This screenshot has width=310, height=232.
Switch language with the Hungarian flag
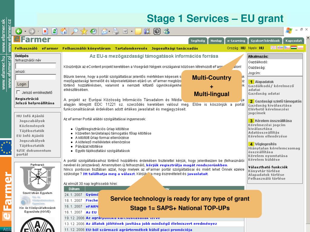click(x=294, y=47)
